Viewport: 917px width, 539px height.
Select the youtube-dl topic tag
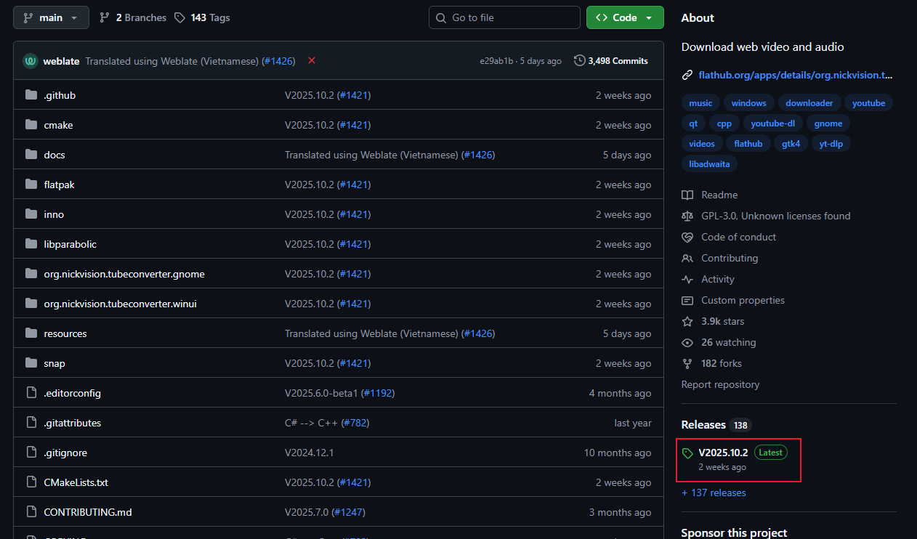click(x=772, y=123)
